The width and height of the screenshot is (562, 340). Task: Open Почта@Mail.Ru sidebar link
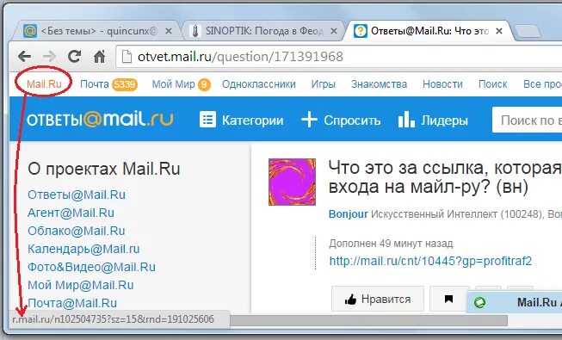pos(72,303)
